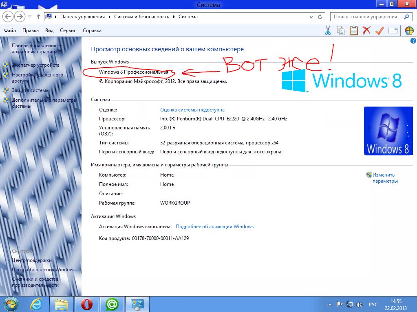Open the Start orb on the taskbar
Image resolution: width=417 pixels, height=312 pixels.
pyautogui.click(x=11, y=304)
